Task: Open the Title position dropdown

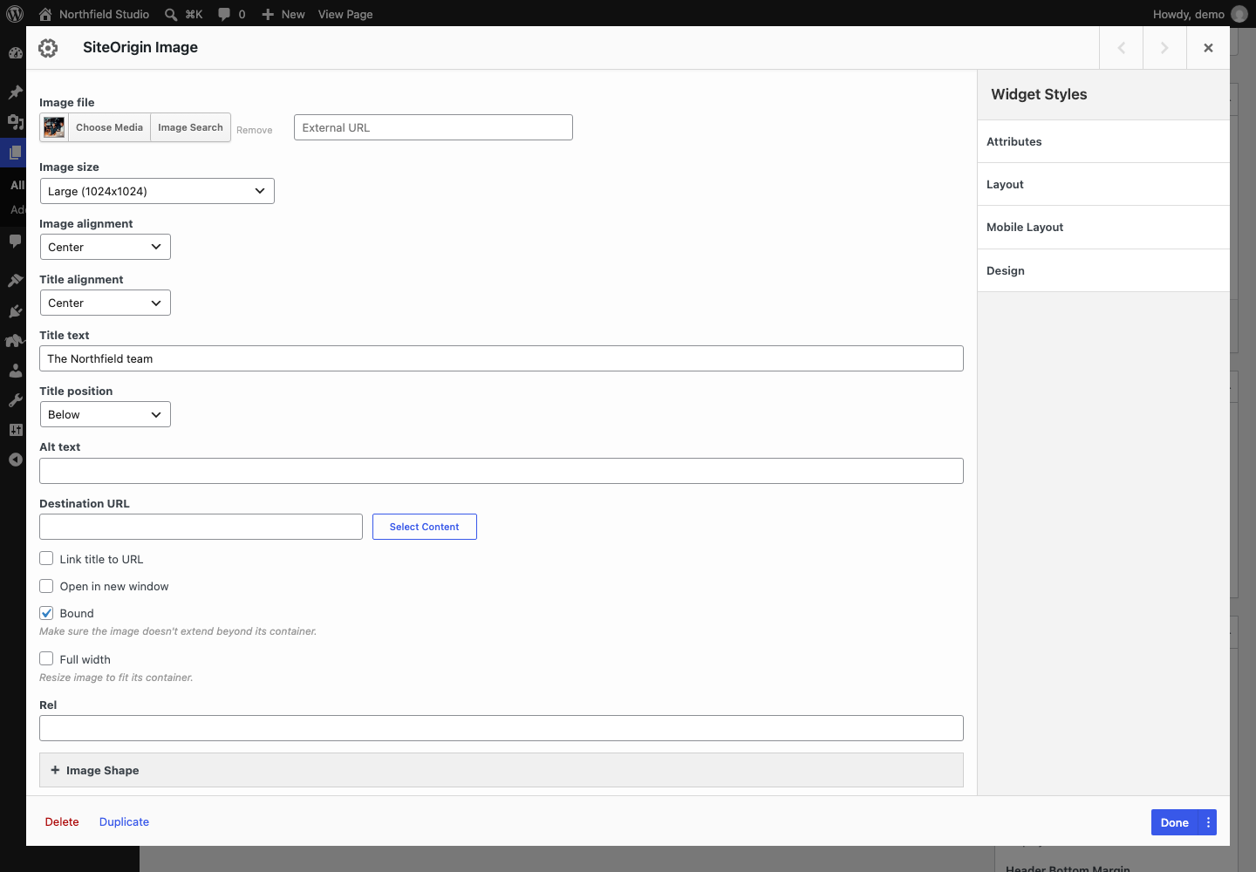Action: click(106, 414)
